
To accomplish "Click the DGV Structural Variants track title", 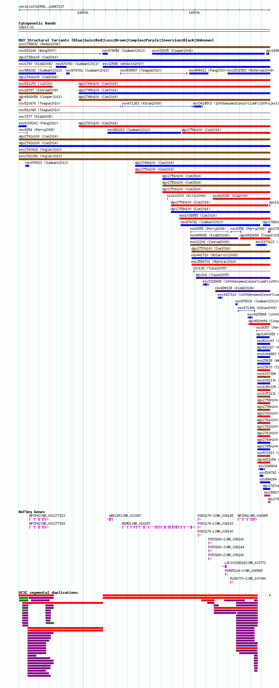I will (116, 40).
